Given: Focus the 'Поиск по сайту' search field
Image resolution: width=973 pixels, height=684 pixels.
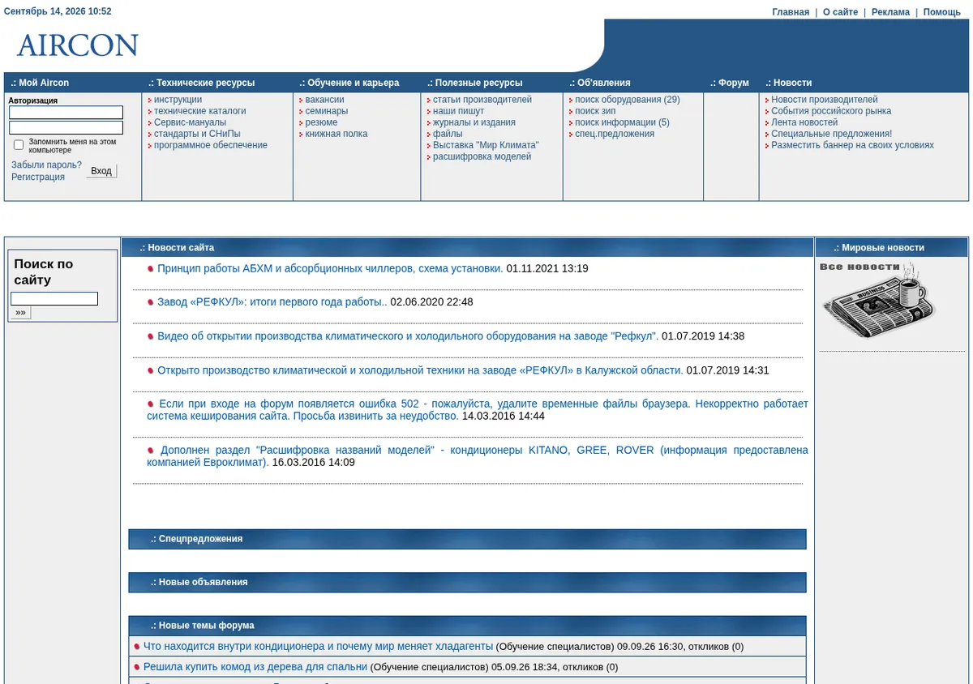Looking at the screenshot, I should [54, 299].
